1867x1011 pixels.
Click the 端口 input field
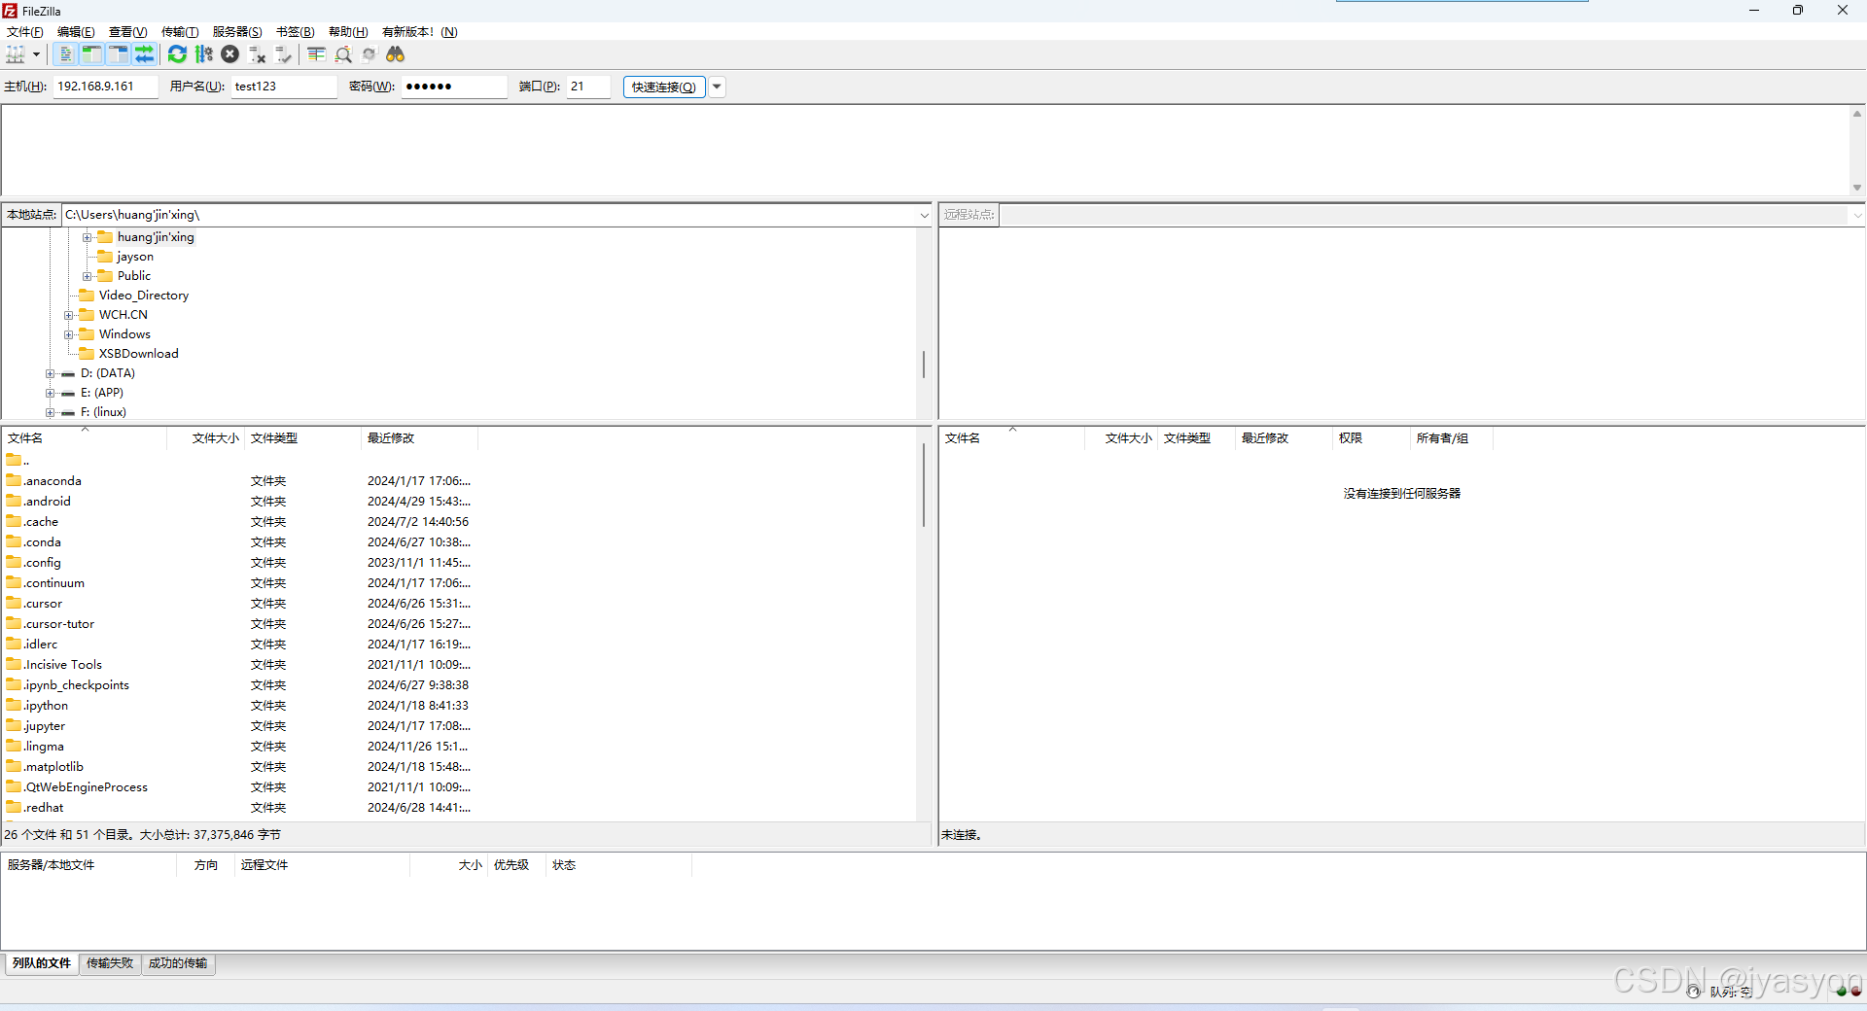[x=586, y=87]
